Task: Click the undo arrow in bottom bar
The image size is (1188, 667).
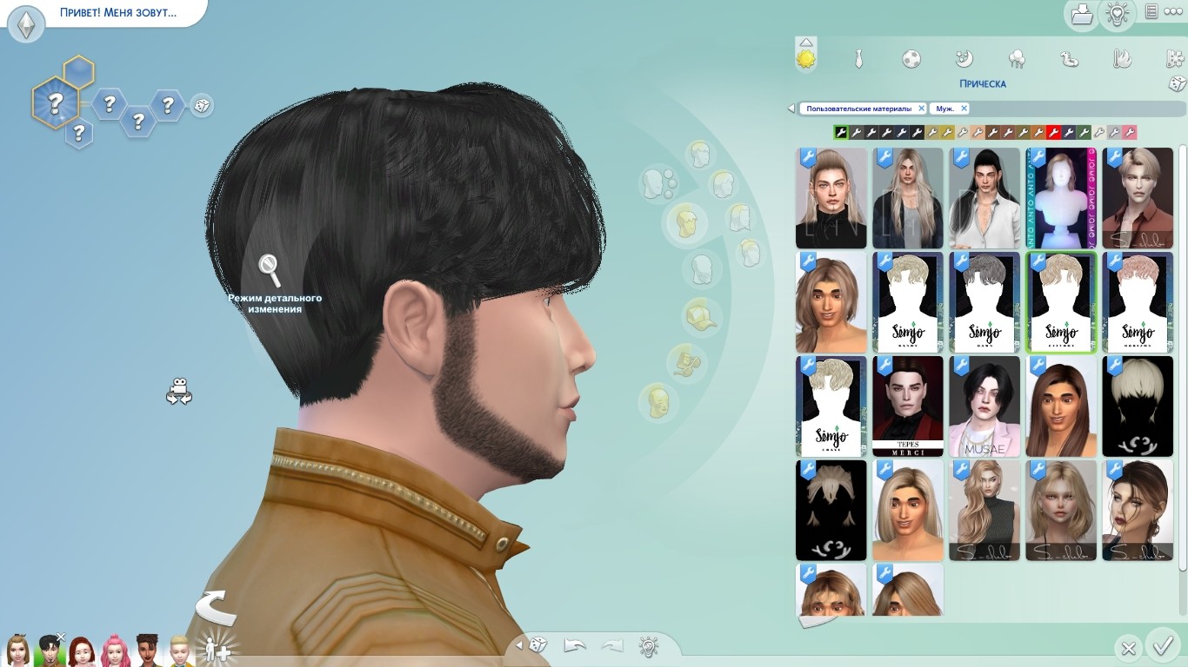Action: [575, 645]
